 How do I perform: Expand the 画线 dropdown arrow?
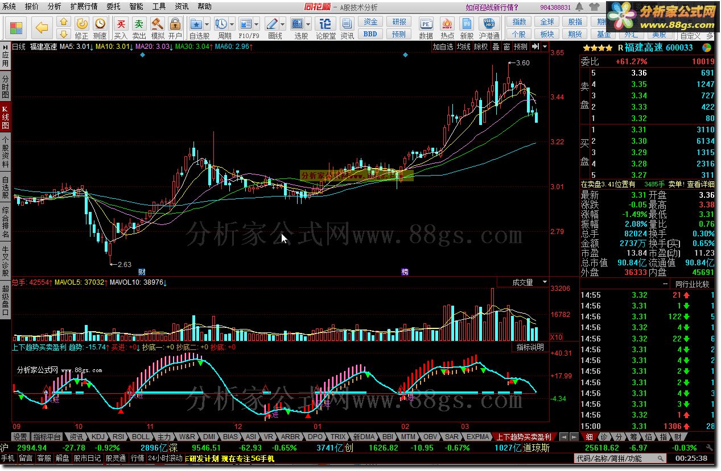coord(283,24)
